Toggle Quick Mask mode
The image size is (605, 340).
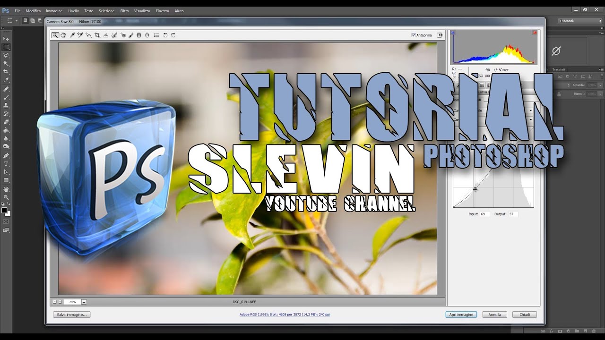[x=6, y=221]
